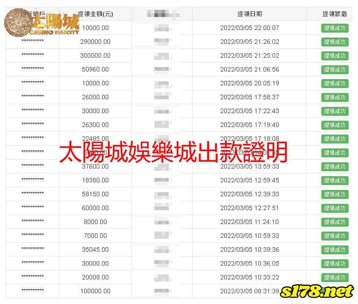358x304 pixels.
Task: Click 提領成功 badge for 22:00:07 row
Action: click(335, 28)
